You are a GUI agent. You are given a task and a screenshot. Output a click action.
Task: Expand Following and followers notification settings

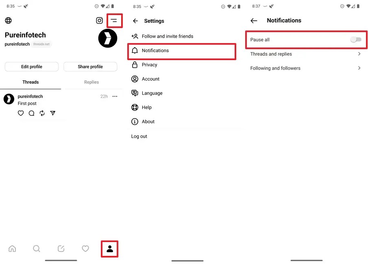tap(306, 68)
